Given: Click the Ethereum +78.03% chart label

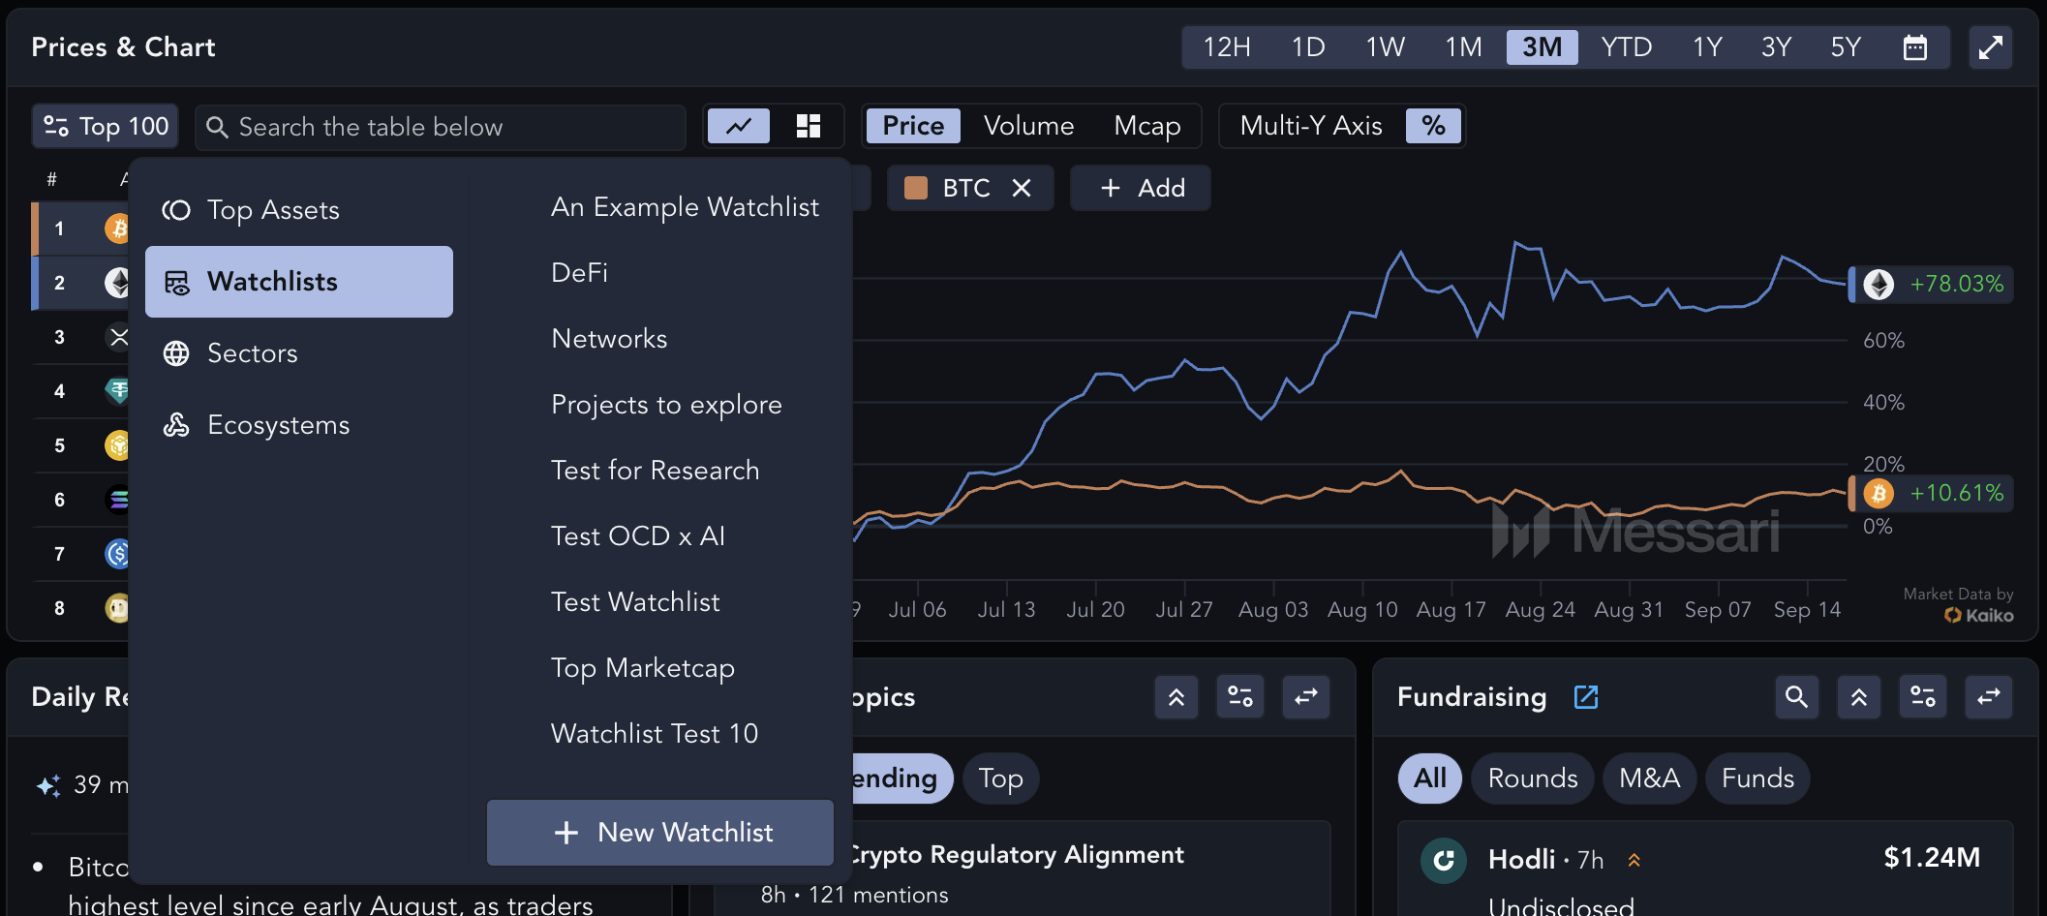Looking at the screenshot, I should point(1932,285).
